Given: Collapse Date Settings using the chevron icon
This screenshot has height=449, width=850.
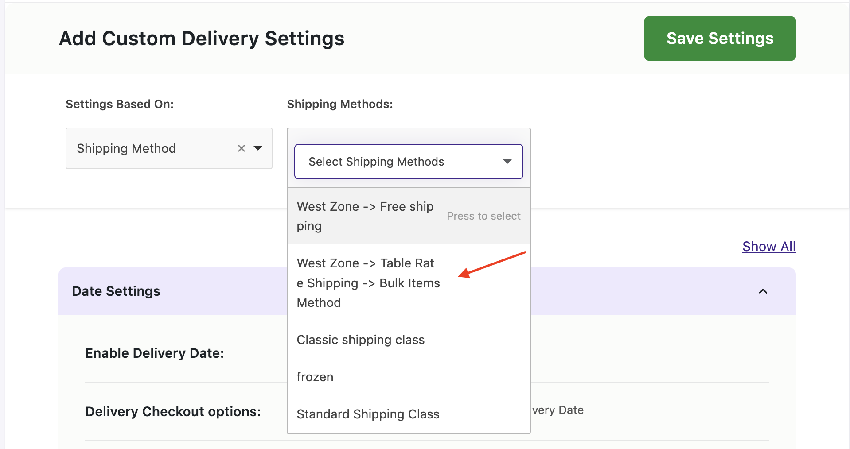Looking at the screenshot, I should pos(763,291).
